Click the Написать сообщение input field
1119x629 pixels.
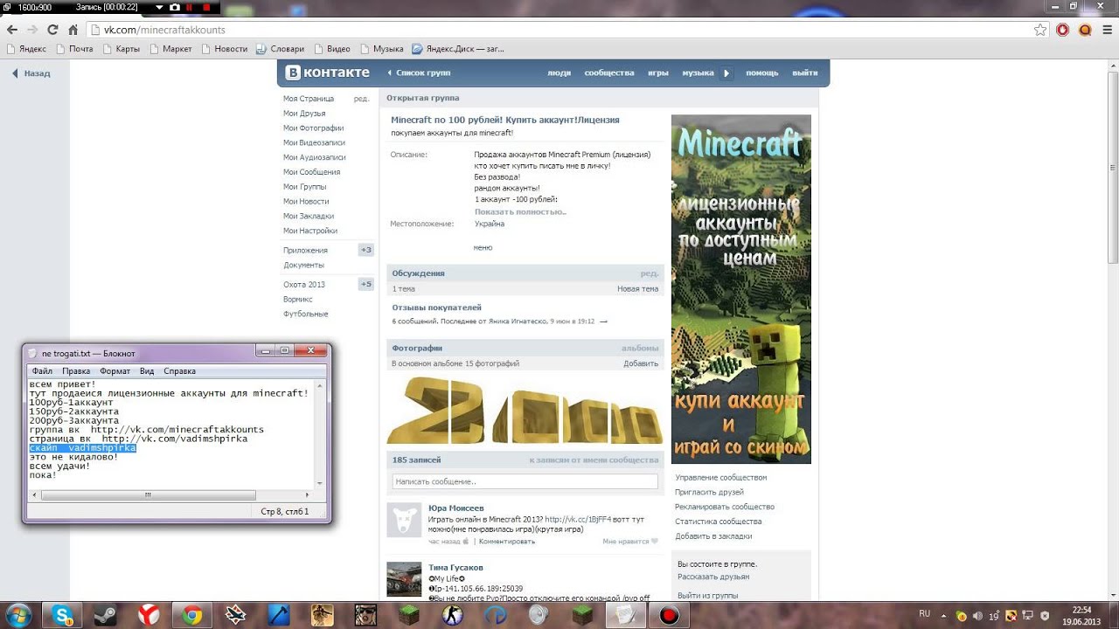[525, 481]
